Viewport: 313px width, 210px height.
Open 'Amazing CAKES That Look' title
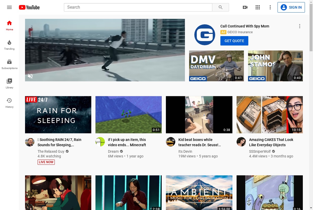[271, 142]
